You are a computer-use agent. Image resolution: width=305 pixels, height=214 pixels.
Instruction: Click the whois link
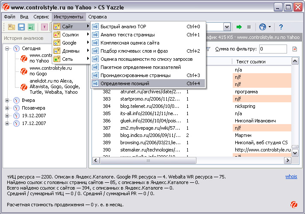point(291,176)
